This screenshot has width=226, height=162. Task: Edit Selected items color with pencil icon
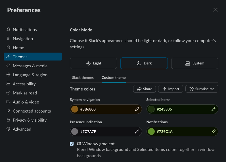coord(214,109)
